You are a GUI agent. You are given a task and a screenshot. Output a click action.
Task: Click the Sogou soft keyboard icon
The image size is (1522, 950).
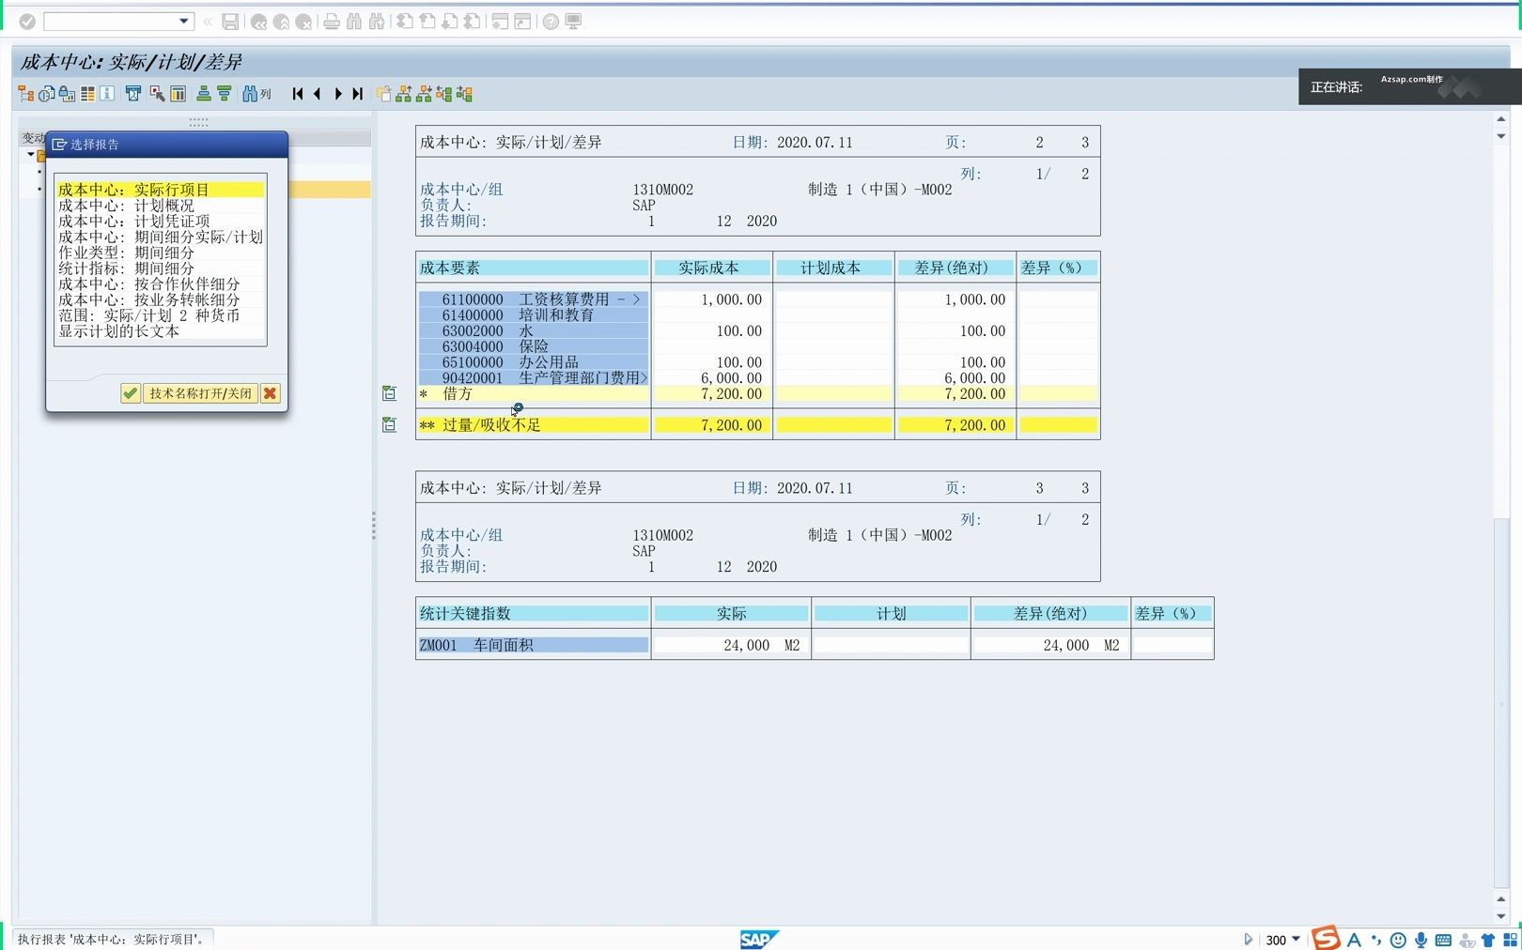[1443, 940]
